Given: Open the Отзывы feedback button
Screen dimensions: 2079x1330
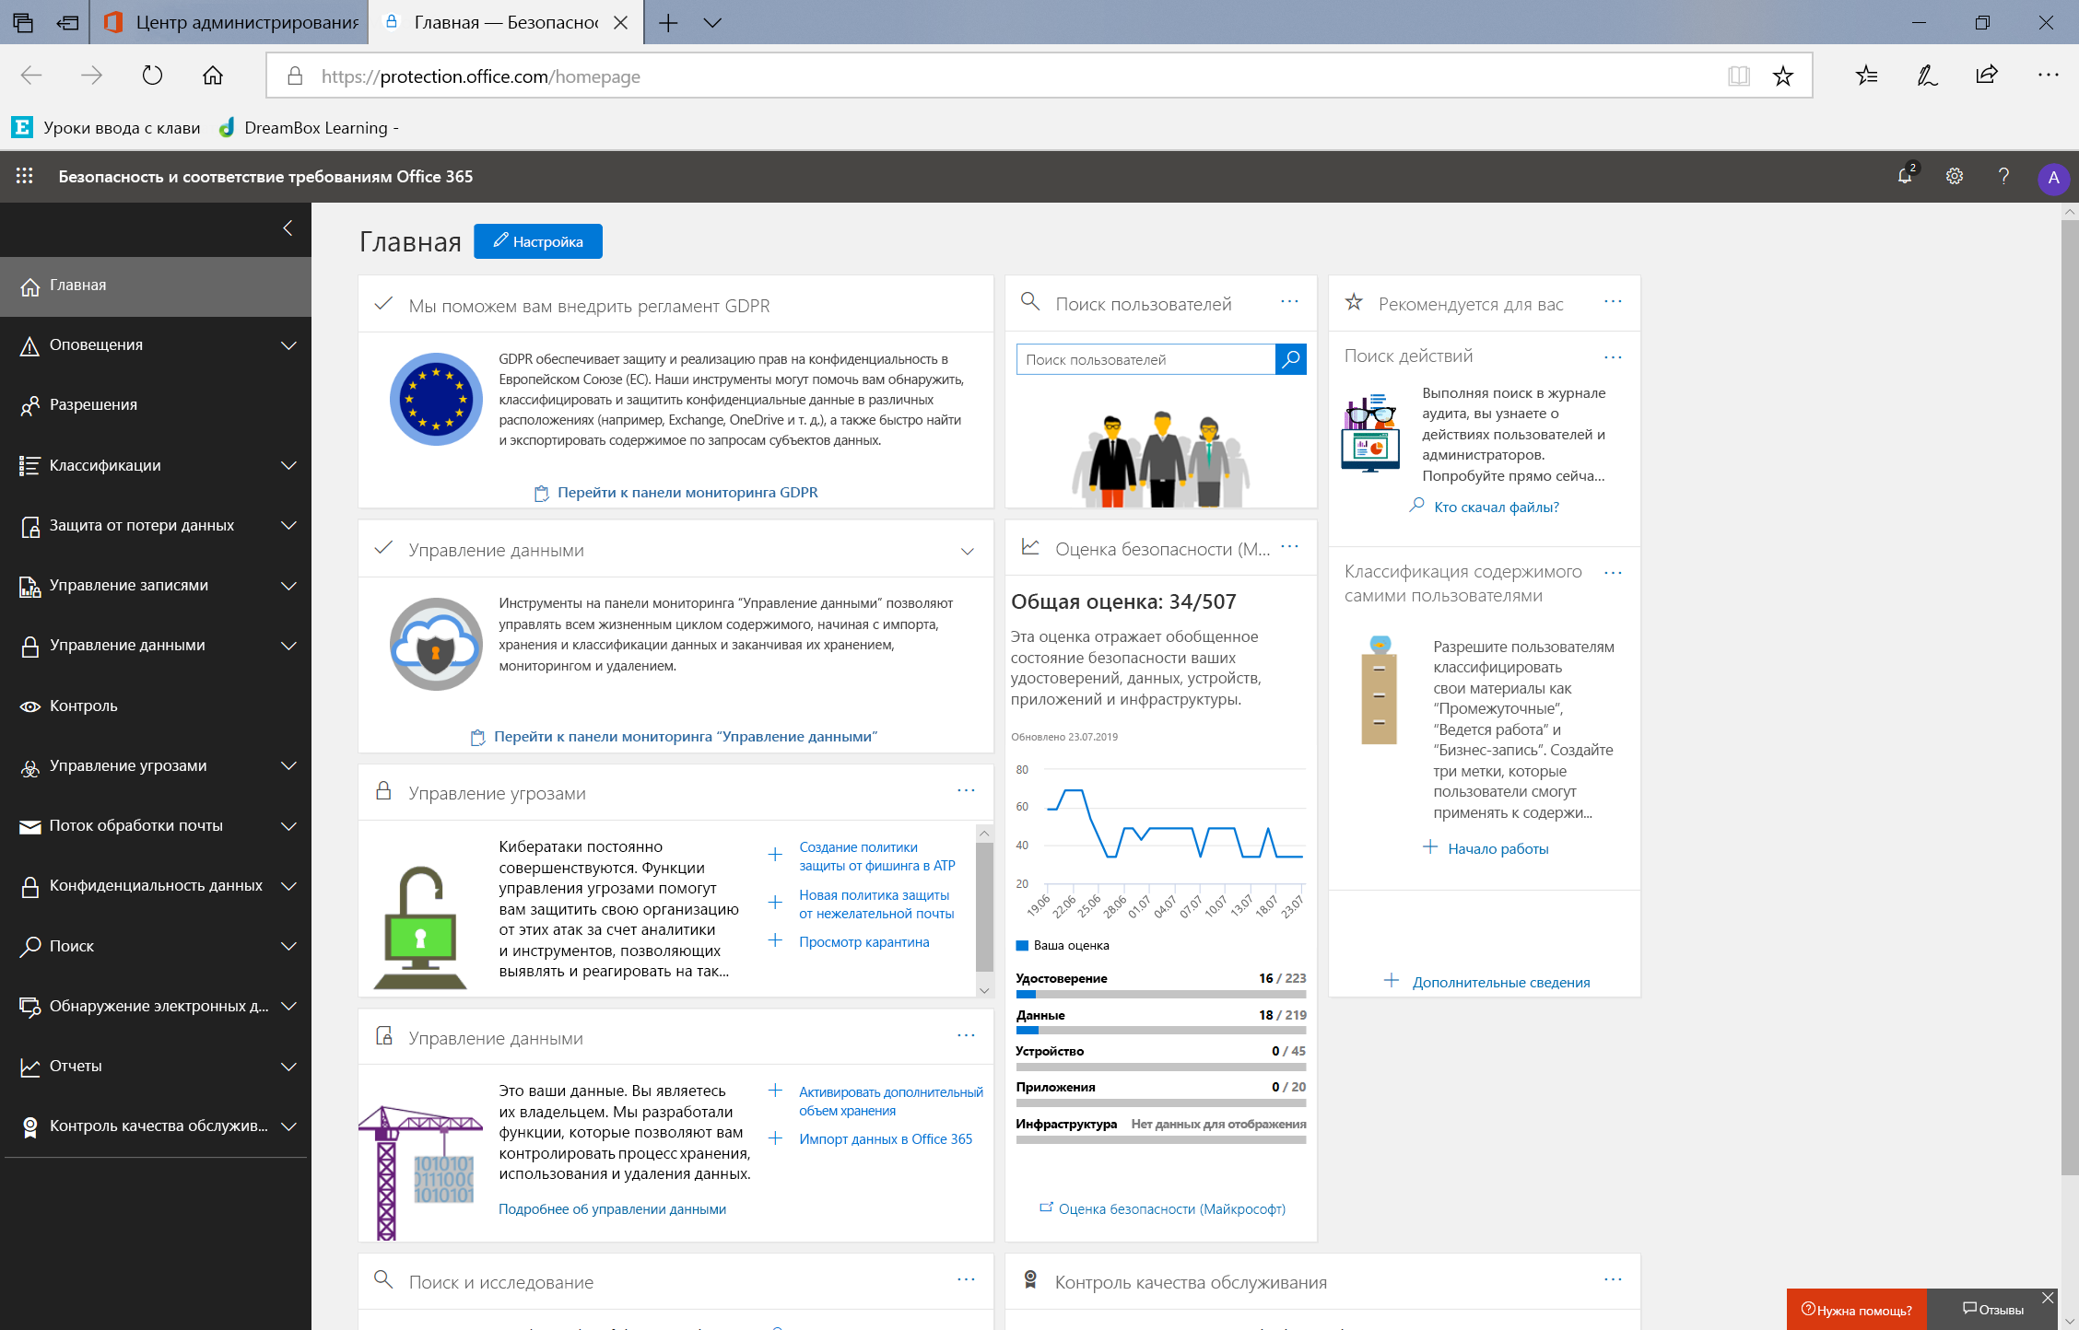Looking at the screenshot, I should [x=1993, y=1310].
